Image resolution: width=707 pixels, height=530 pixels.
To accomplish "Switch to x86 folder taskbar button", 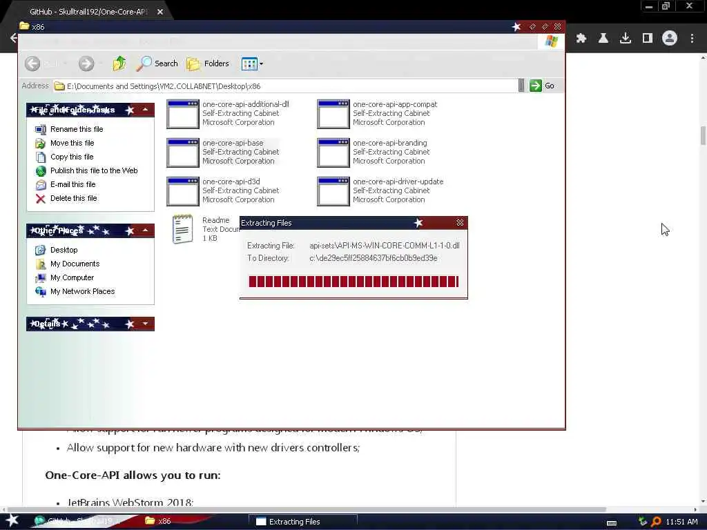I will click(158, 522).
